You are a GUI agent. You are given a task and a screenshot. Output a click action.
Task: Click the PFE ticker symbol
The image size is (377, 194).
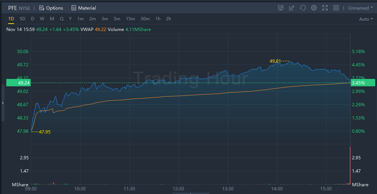point(13,8)
